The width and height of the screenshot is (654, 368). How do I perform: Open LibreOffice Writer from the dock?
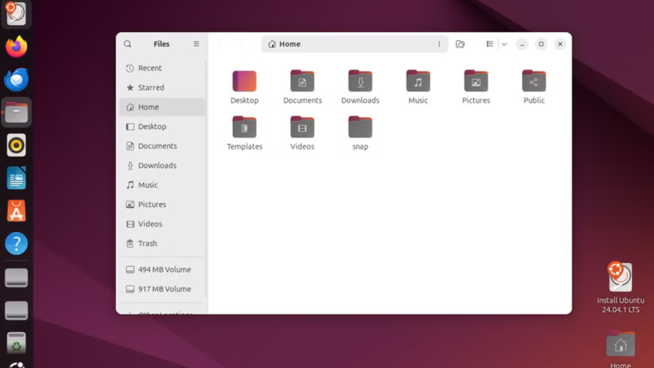(x=16, y=178)
